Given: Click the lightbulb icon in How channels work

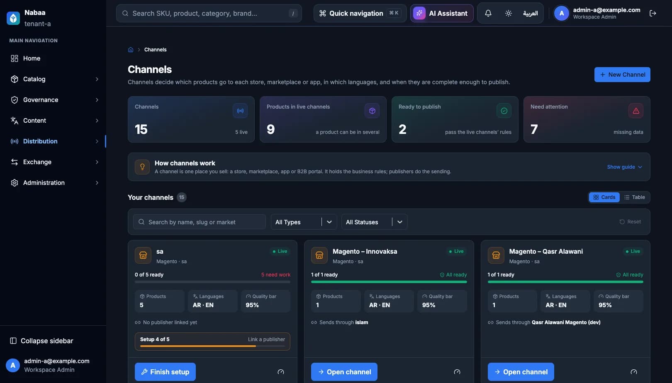Looking at the screenshot, I should click(x=142, y=167).
